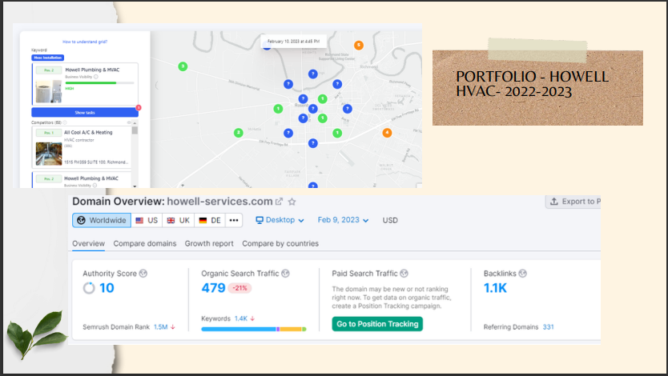Toggle competitors visibility eye icon
Screen dimensions: 668x376
pos(129,122)
